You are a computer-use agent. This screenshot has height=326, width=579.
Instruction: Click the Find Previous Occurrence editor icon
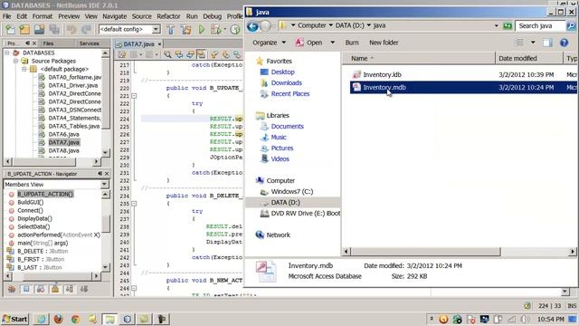179,54
